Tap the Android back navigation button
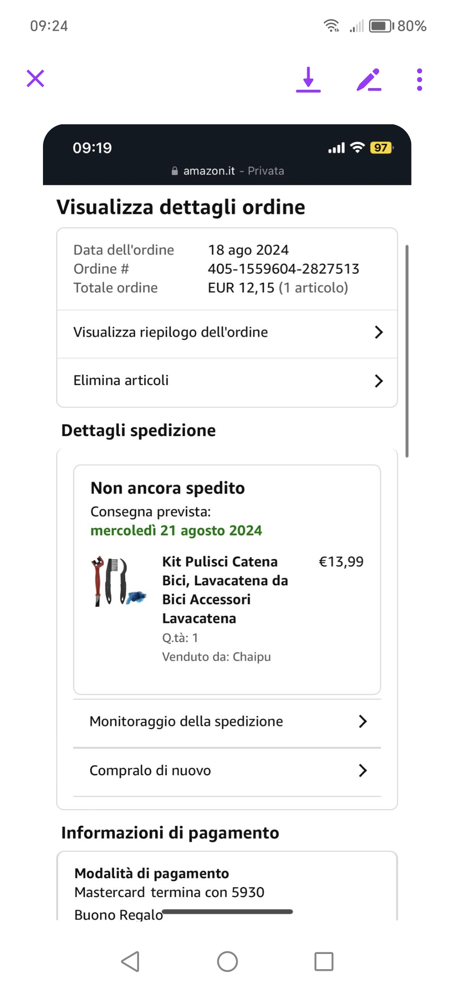 (131, 962)
